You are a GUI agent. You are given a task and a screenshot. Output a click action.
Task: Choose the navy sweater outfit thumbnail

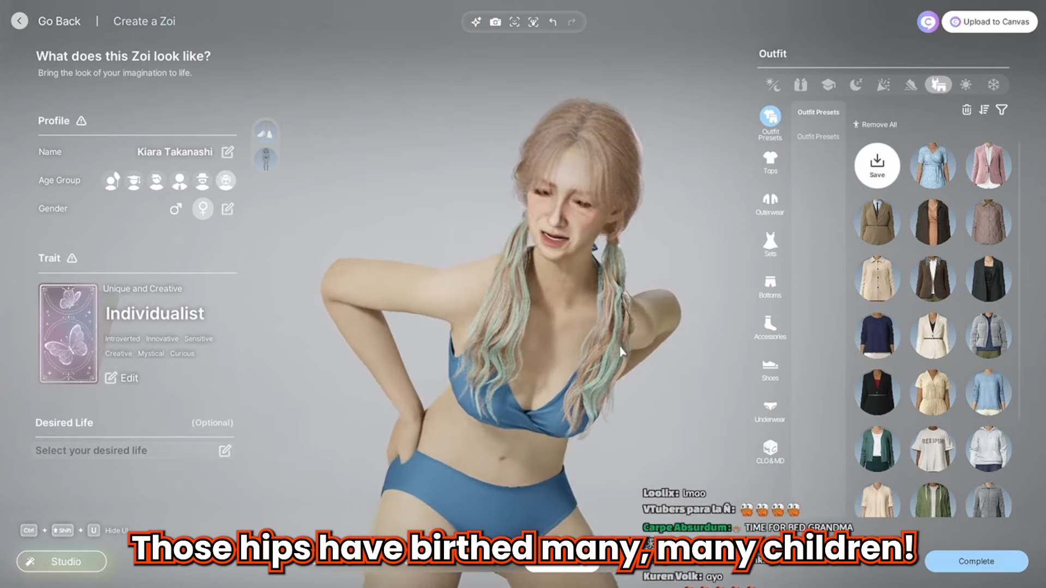(x=877, y=336)
